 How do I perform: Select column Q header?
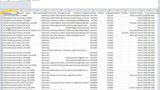(x=141, y=10)
